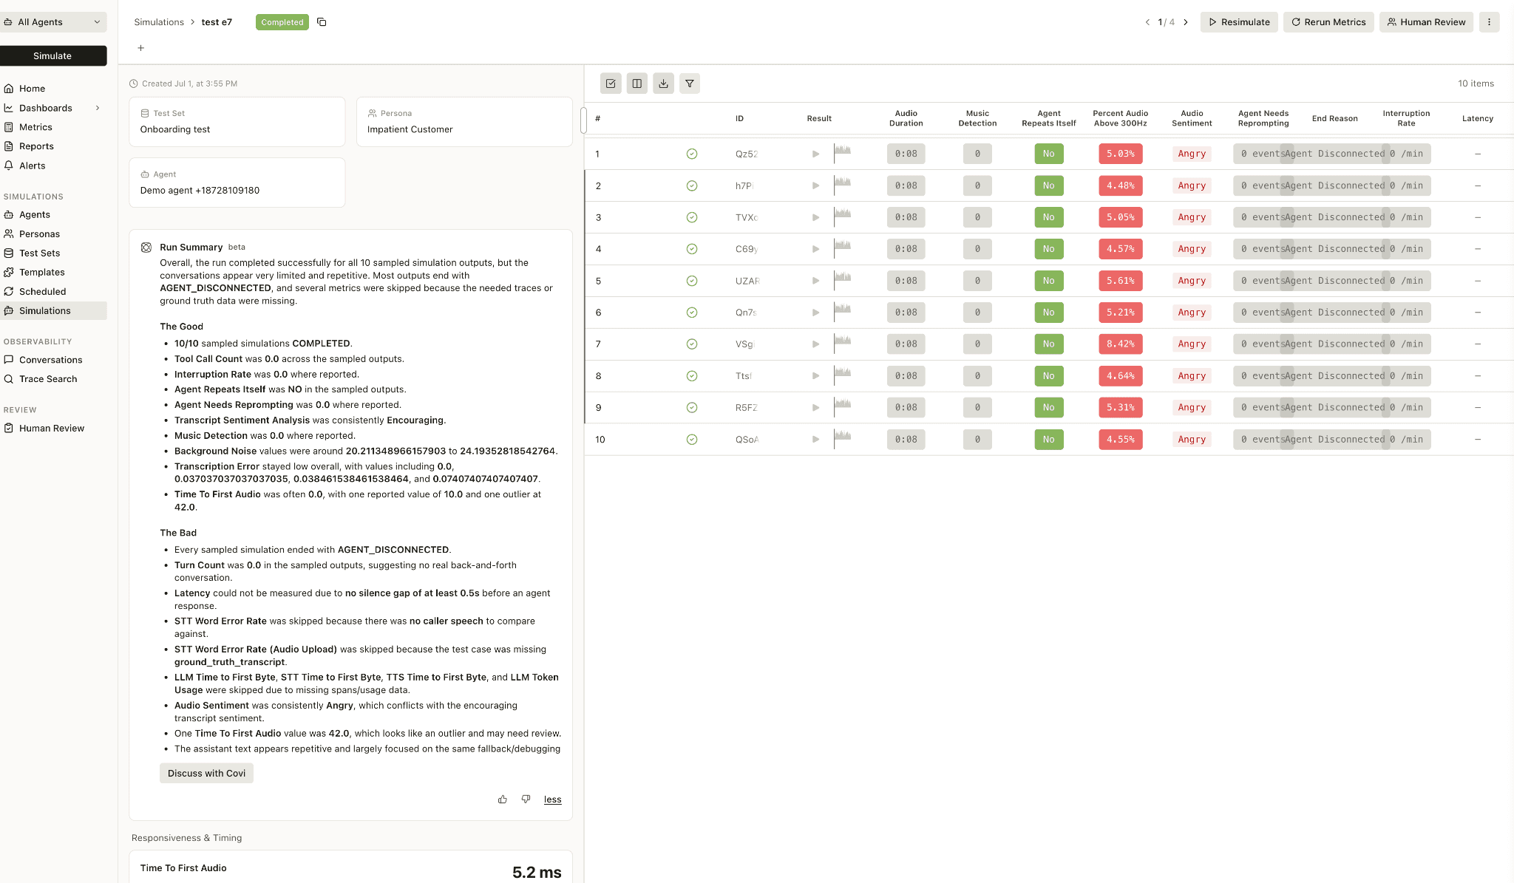
Task: Download results using the export icon
Action: coord(663,83)
